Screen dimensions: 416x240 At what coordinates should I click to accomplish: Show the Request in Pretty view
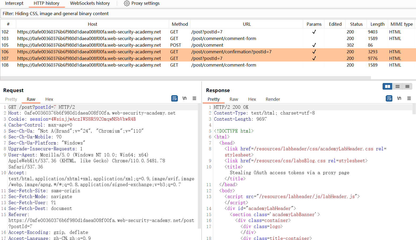[11, 99]
